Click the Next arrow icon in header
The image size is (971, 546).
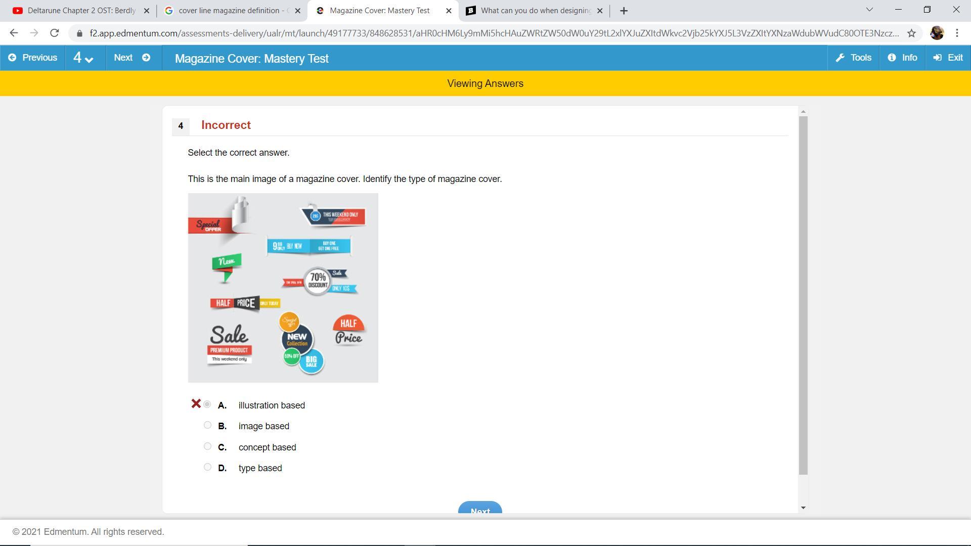tap(146, 58)
